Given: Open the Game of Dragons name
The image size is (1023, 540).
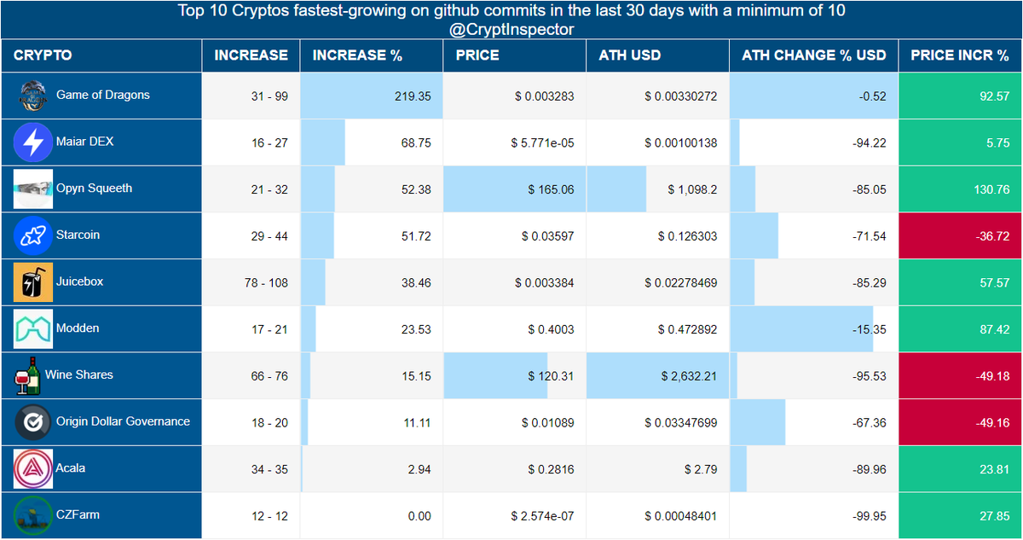Looking at the screenshot, I should (x=103, y=95).
